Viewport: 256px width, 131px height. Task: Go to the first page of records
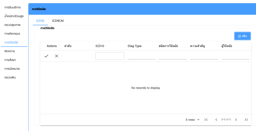tap(206, 120)
